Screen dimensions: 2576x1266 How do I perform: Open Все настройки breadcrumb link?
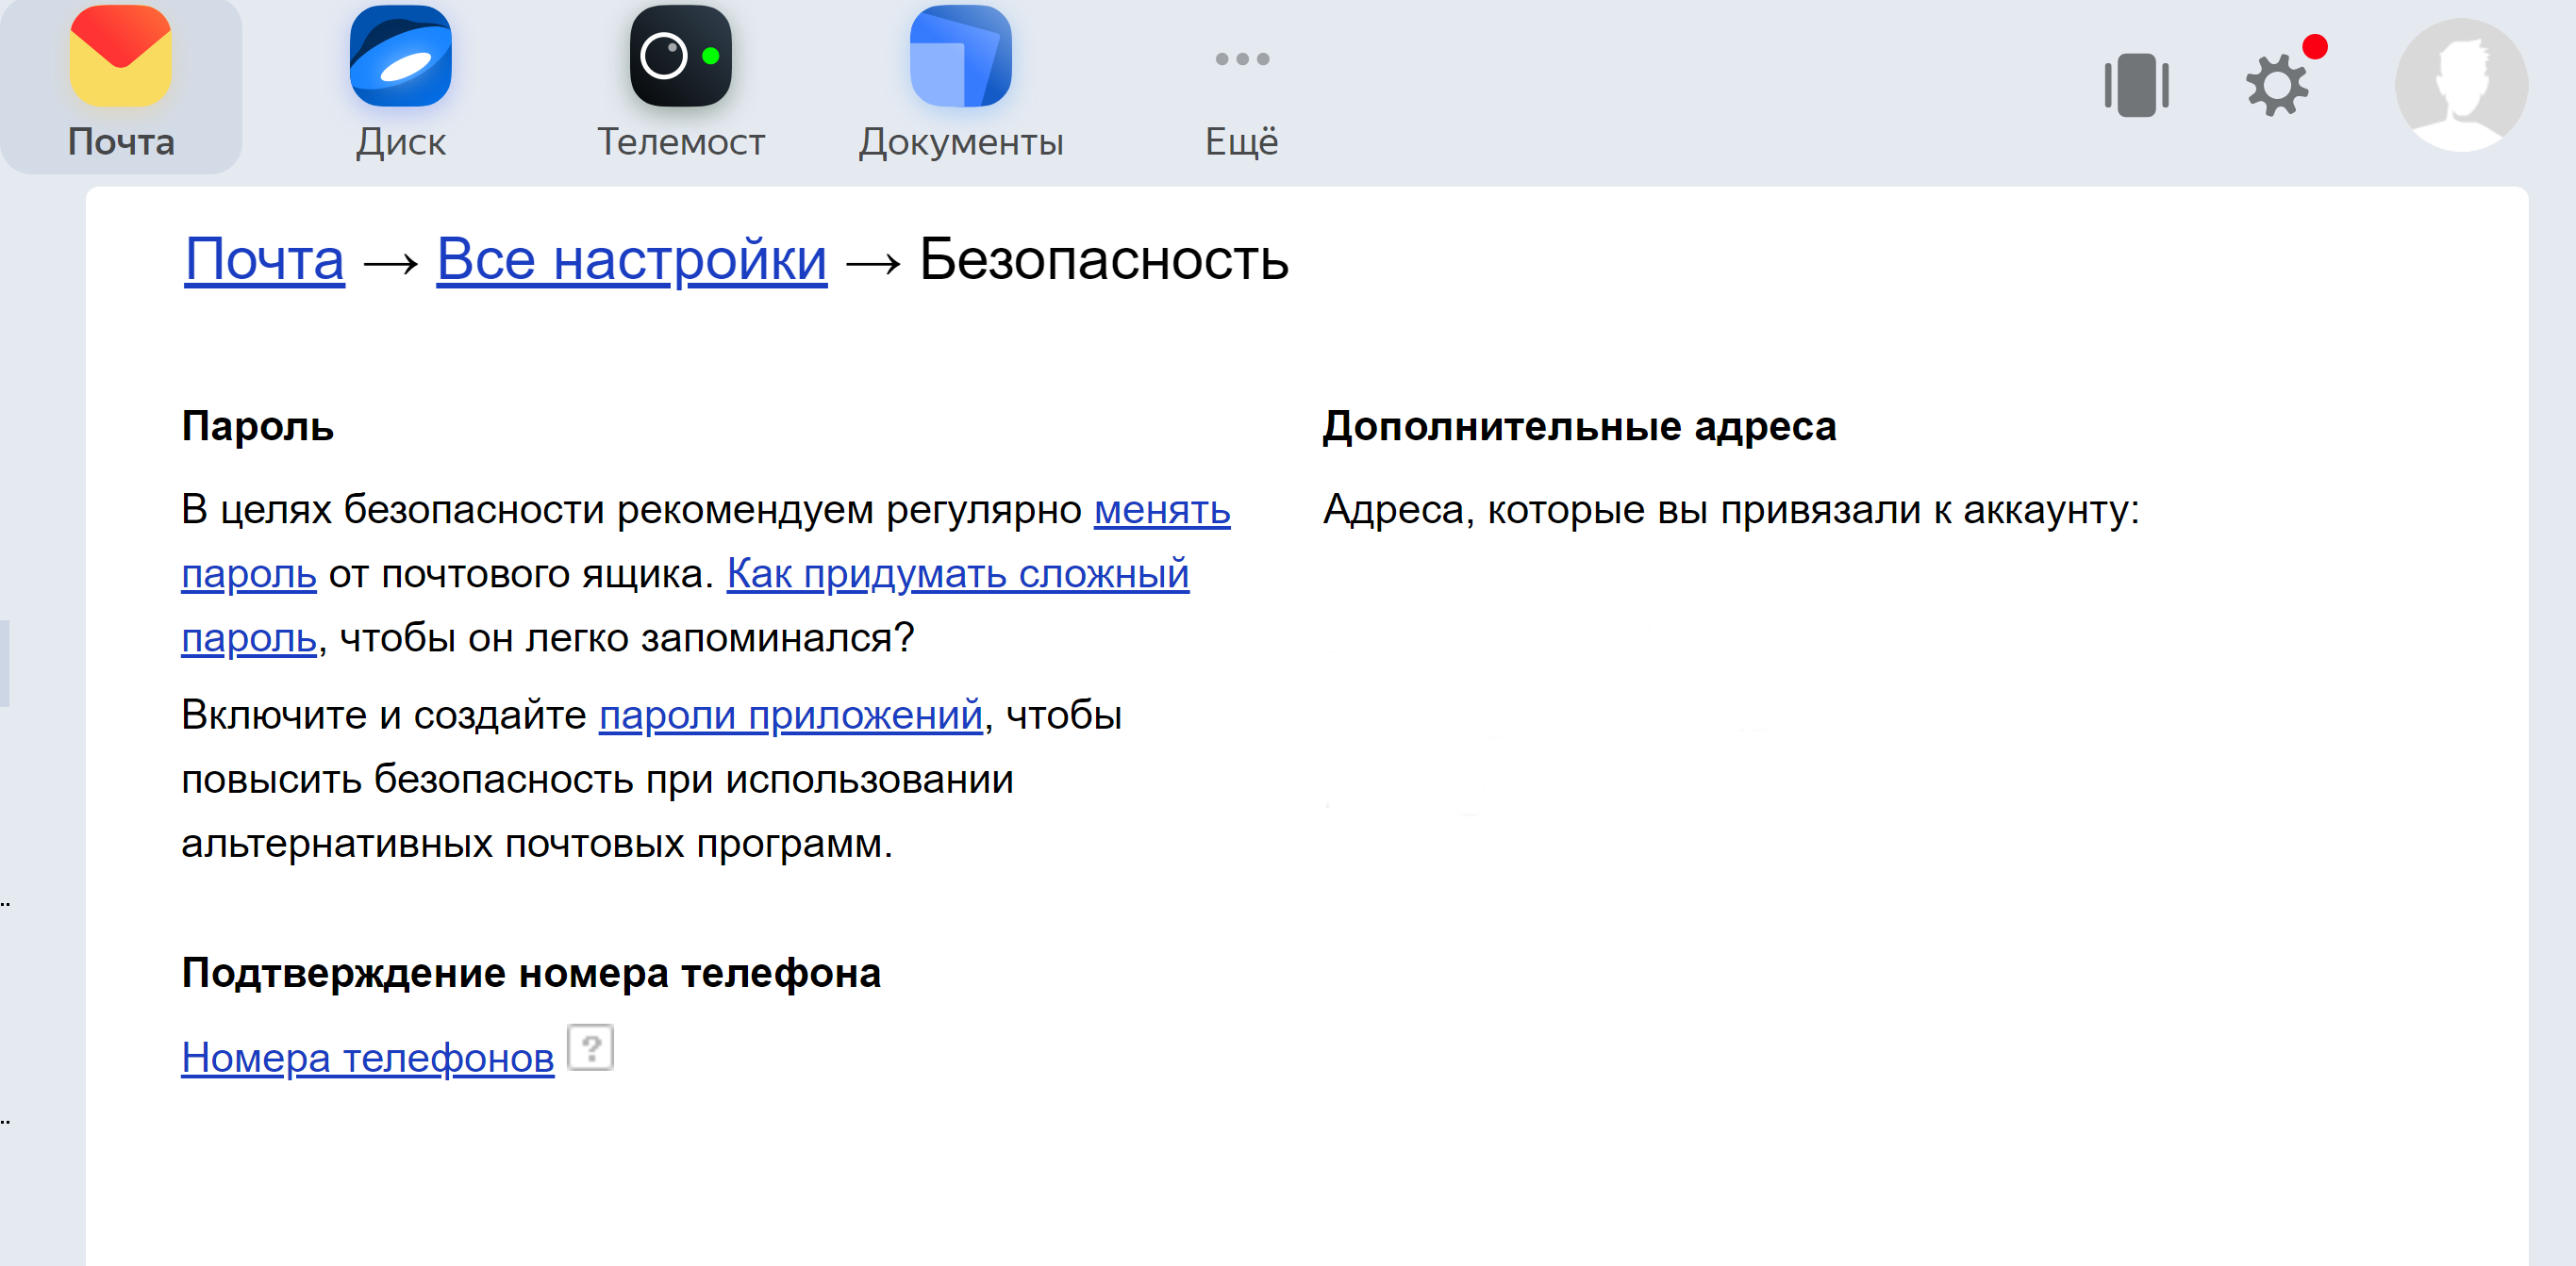[632, 260]
